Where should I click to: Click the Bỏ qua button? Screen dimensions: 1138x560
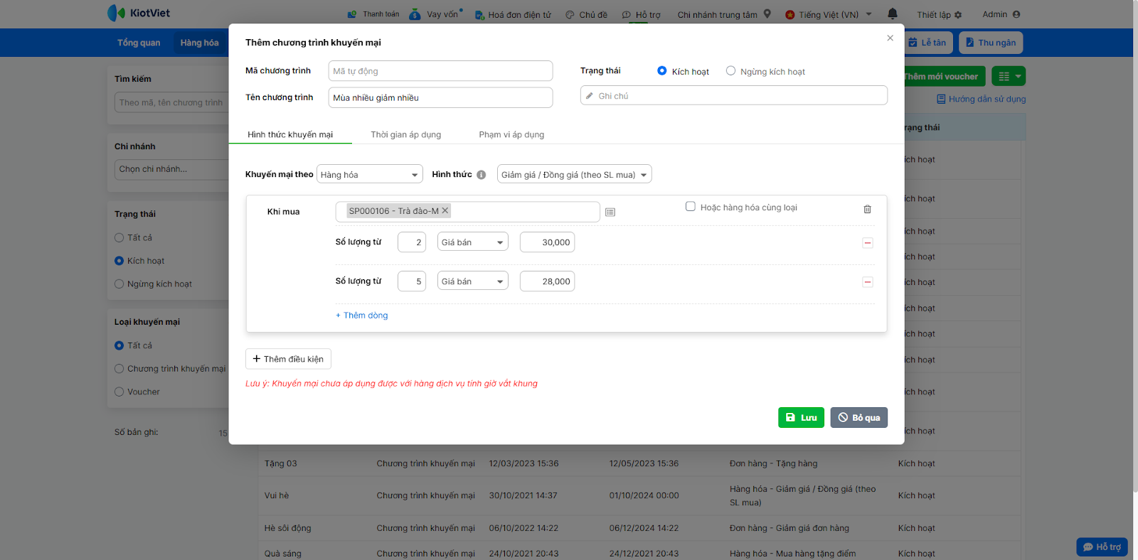858,417
